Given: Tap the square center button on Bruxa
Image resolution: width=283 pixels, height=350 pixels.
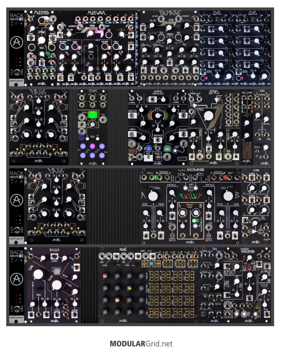Looking at the screenshot, I should point(56,271).
